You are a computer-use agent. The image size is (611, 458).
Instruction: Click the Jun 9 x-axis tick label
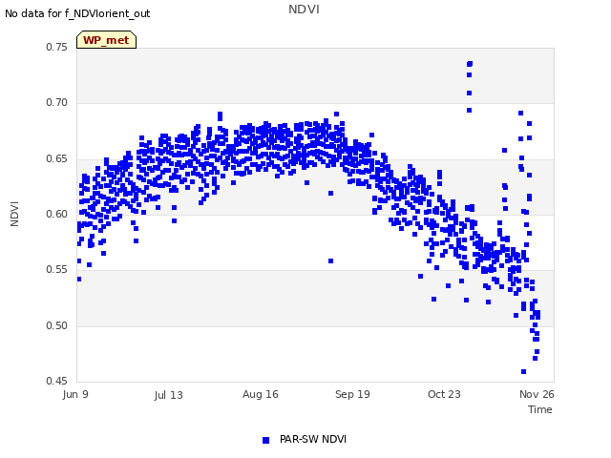[x=75, y=394]
